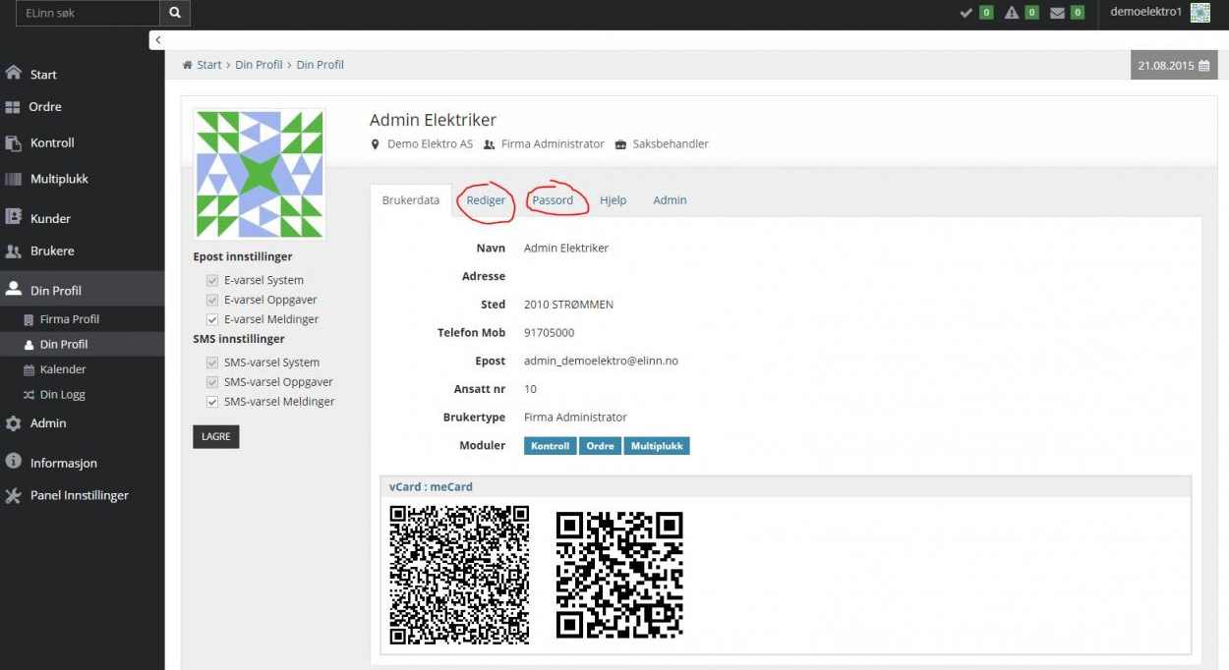
Task: Toggle the E-varsel Meldinger checkbox
Action: (211, 320)
